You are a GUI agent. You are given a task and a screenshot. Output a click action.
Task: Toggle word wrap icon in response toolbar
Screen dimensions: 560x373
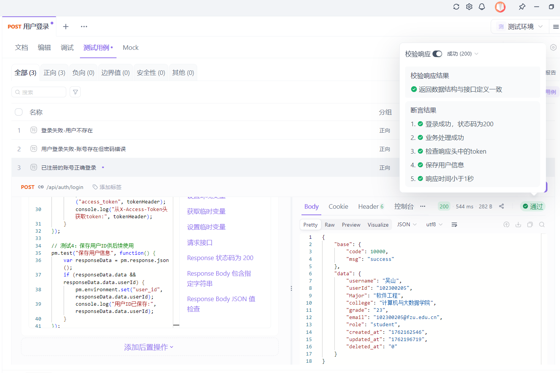[x=454, y=225]
